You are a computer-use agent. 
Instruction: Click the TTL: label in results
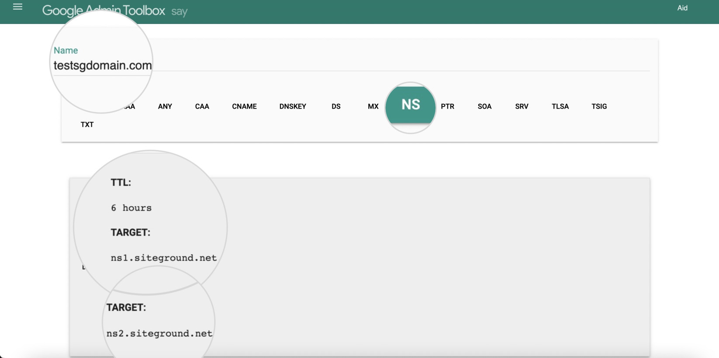(121, 182)
